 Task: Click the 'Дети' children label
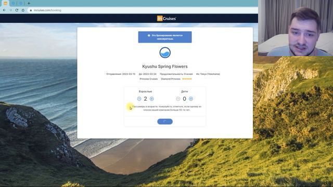pyautogui.click(x=184, y=91)
